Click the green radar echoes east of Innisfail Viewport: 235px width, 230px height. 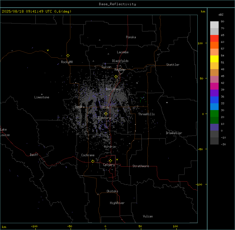(x=142, y=98)
